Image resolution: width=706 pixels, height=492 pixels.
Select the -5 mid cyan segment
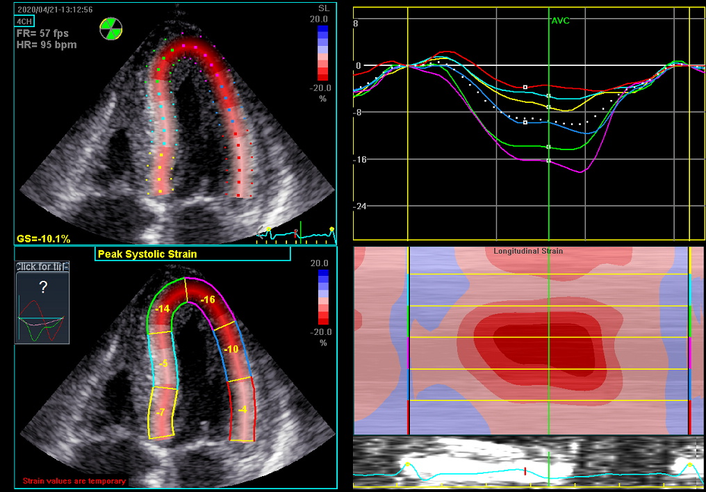[x=163, y=363]
